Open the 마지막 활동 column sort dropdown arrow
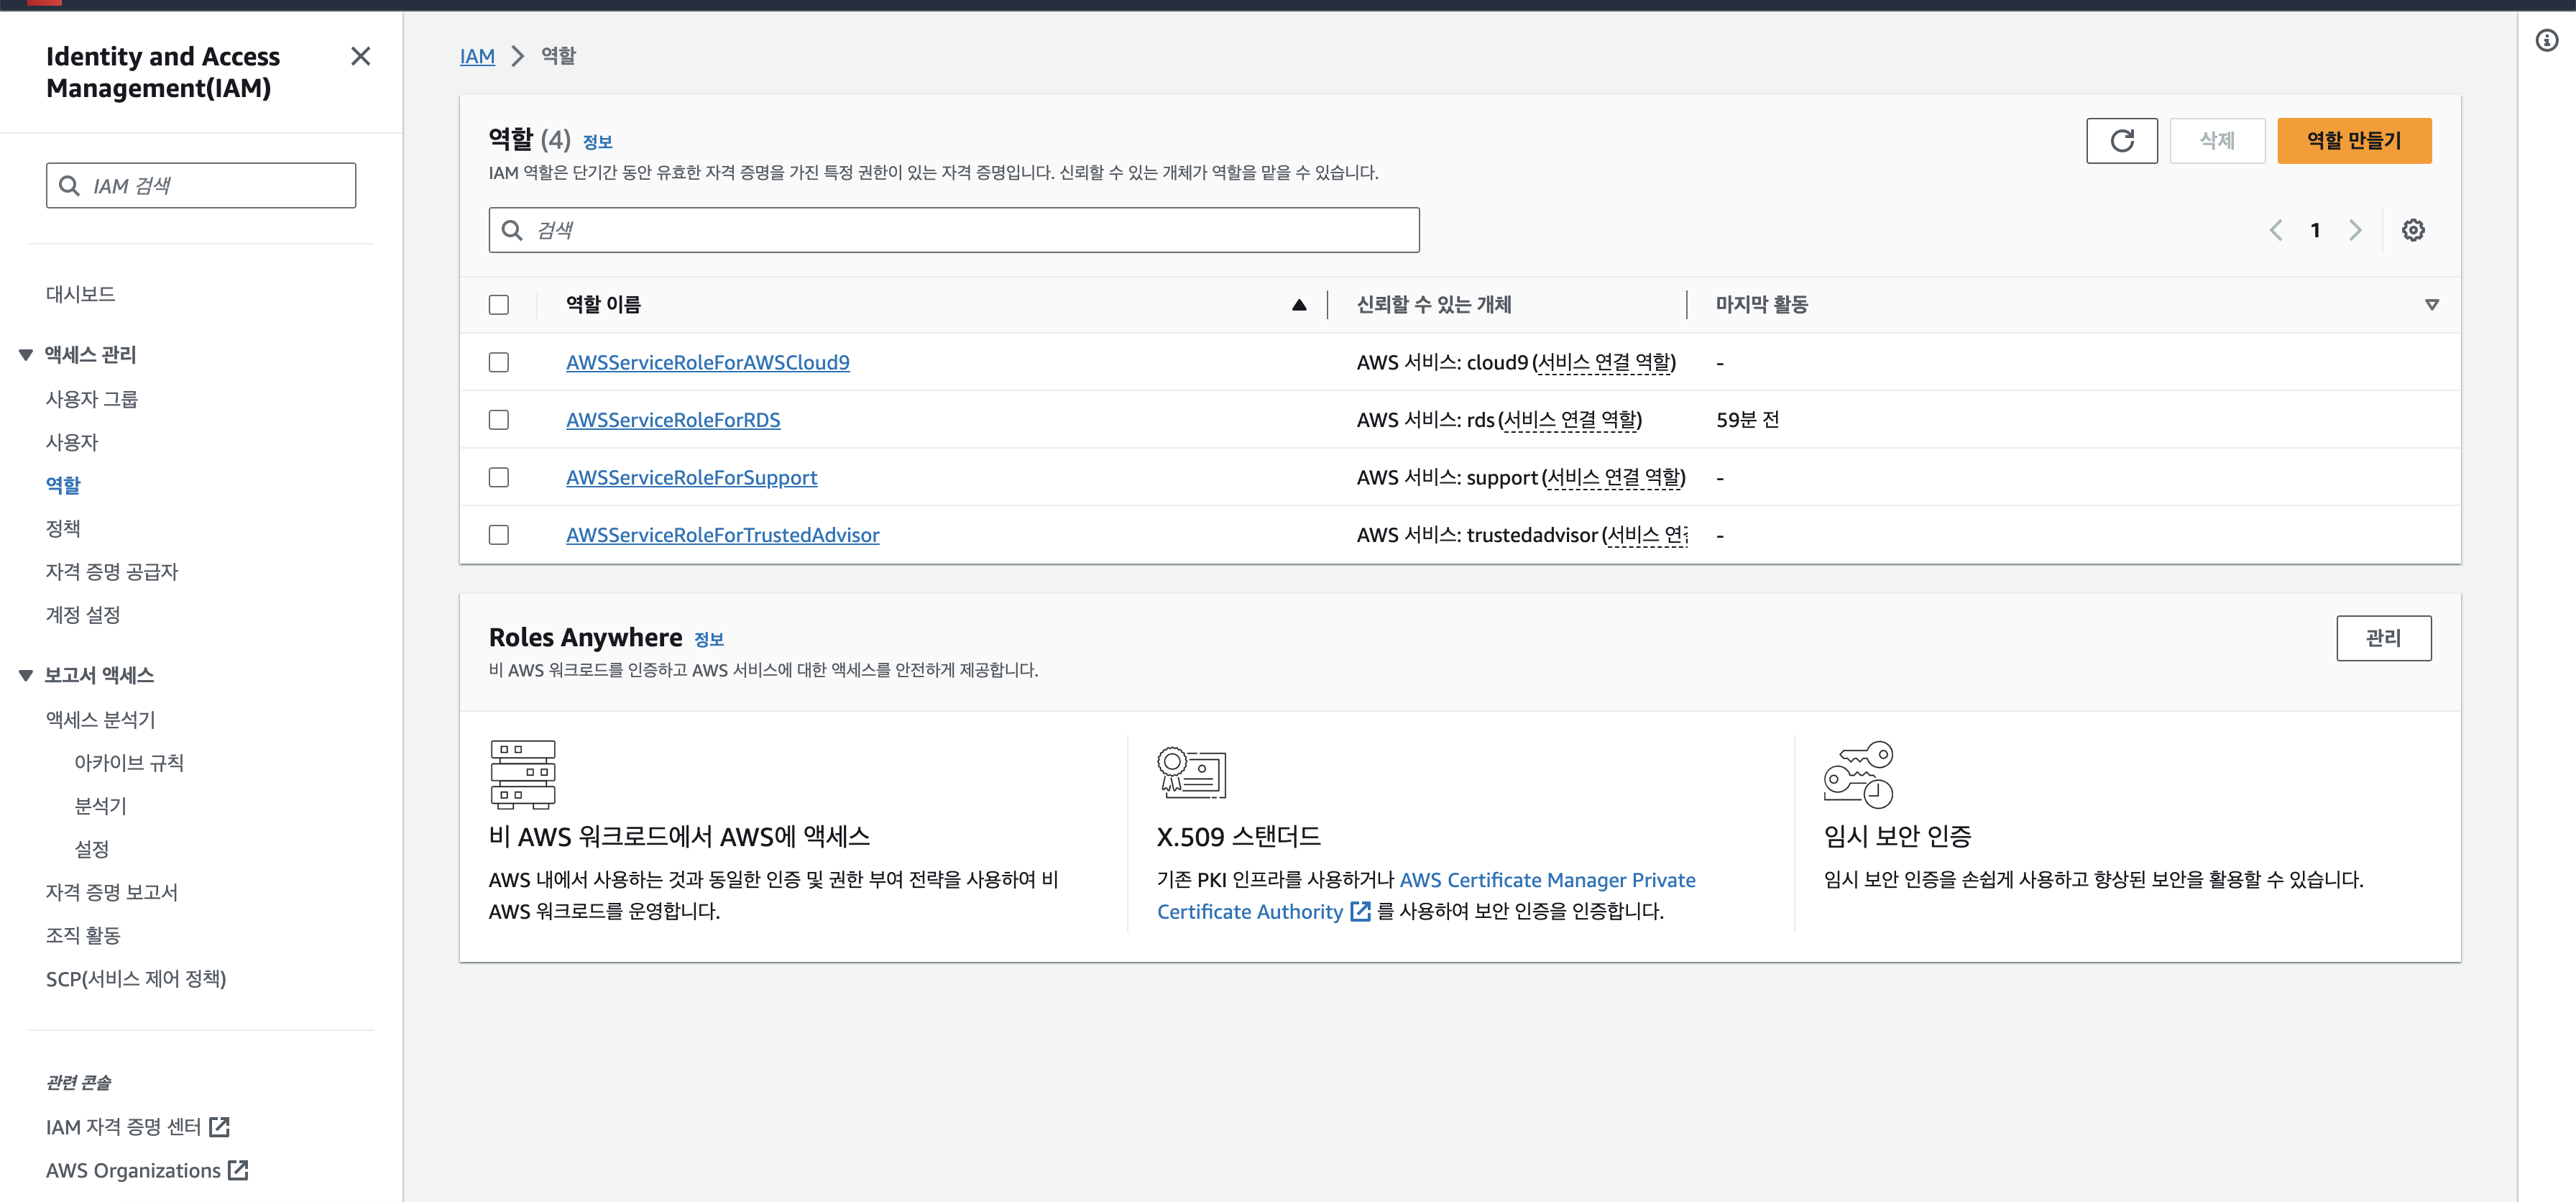The height and width of the screenshot is (1202, 2576). (x=2431, y=305)
